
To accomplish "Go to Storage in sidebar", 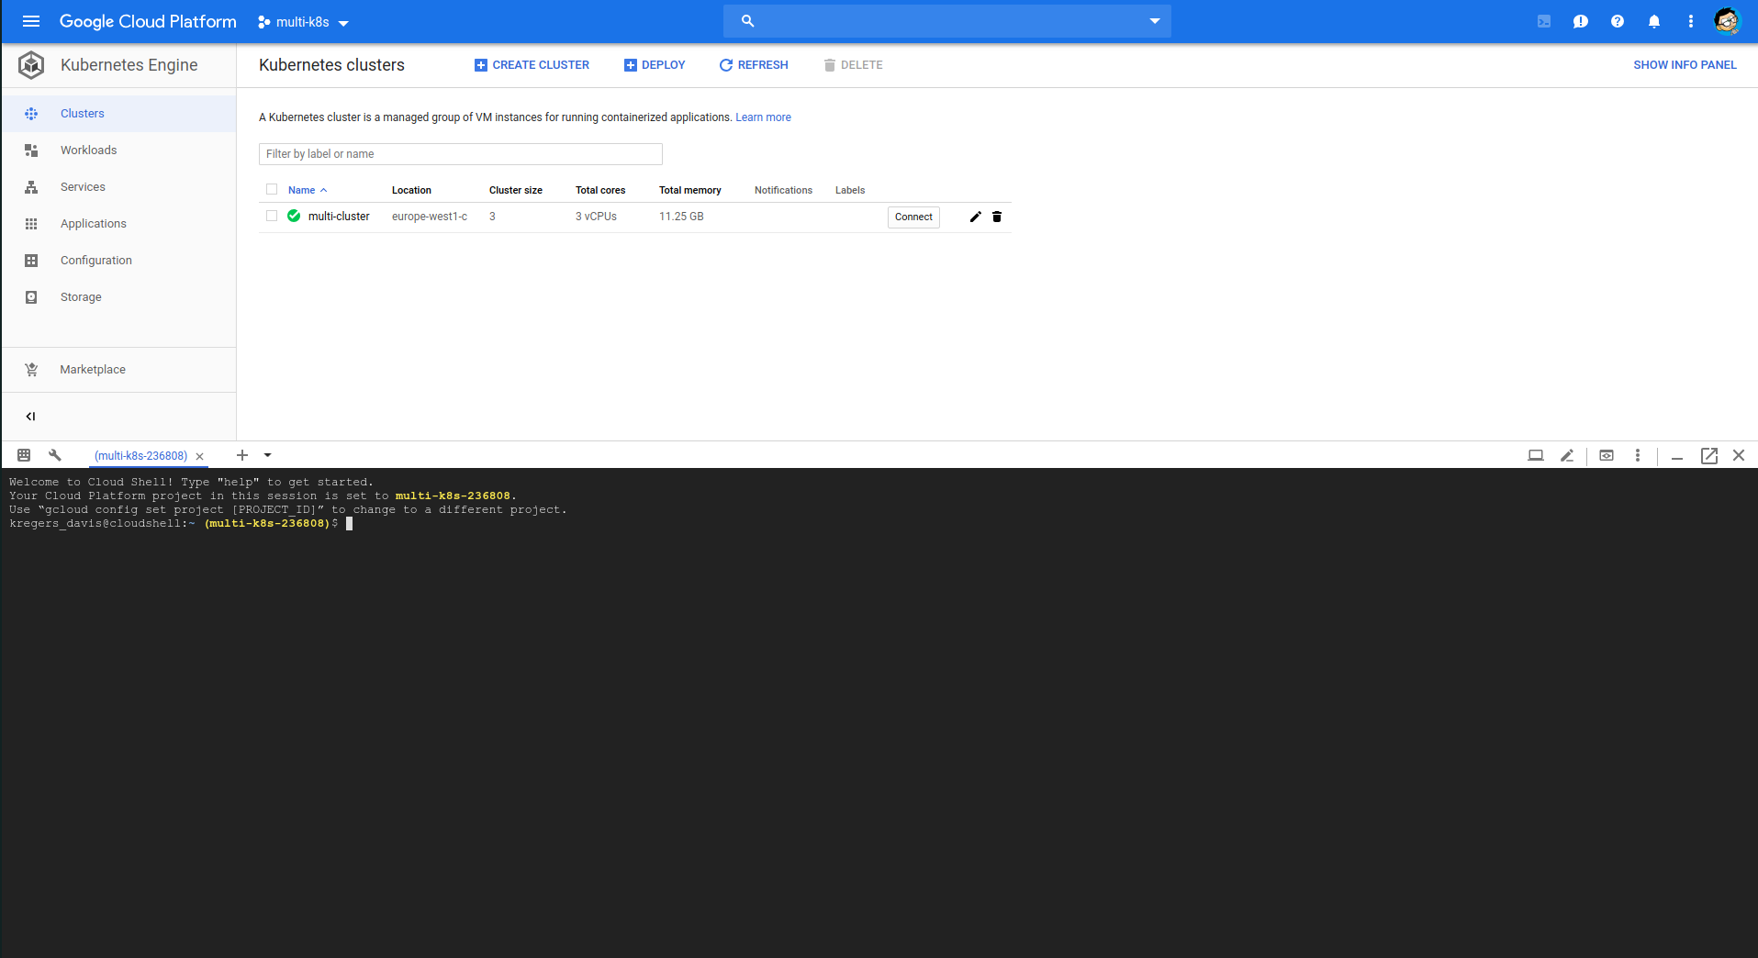I will click(118, 297).
